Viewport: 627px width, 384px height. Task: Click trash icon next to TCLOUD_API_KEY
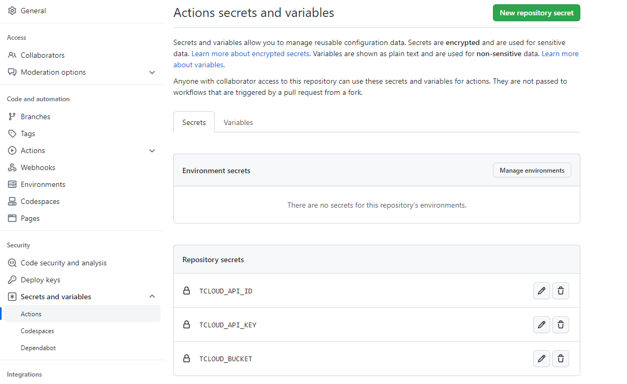[x=560, y=325]
